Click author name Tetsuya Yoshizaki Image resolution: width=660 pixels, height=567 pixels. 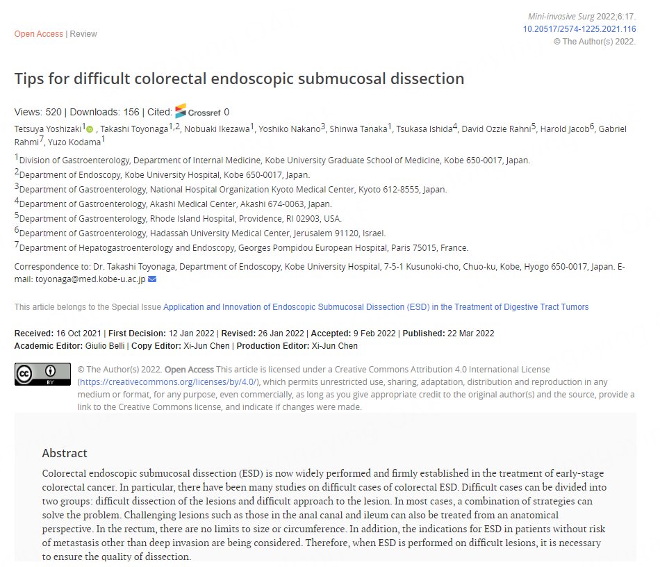click(x=48, y=129)
